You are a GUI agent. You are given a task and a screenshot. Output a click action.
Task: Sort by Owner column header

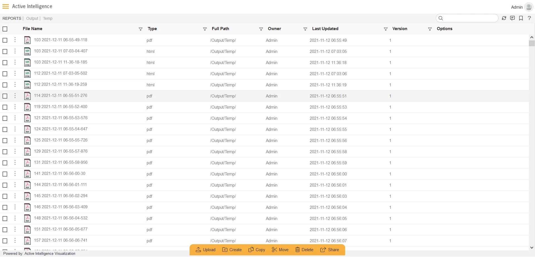tap(274, 29)
